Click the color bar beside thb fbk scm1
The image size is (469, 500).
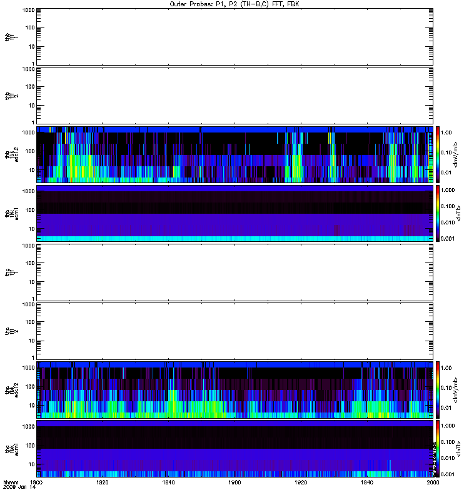(x=438, y=213)
